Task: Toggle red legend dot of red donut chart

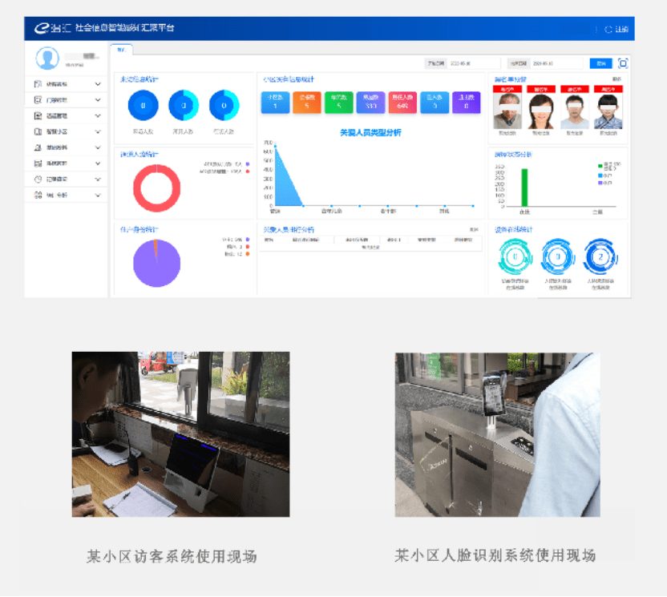Action: coord(248,171)
